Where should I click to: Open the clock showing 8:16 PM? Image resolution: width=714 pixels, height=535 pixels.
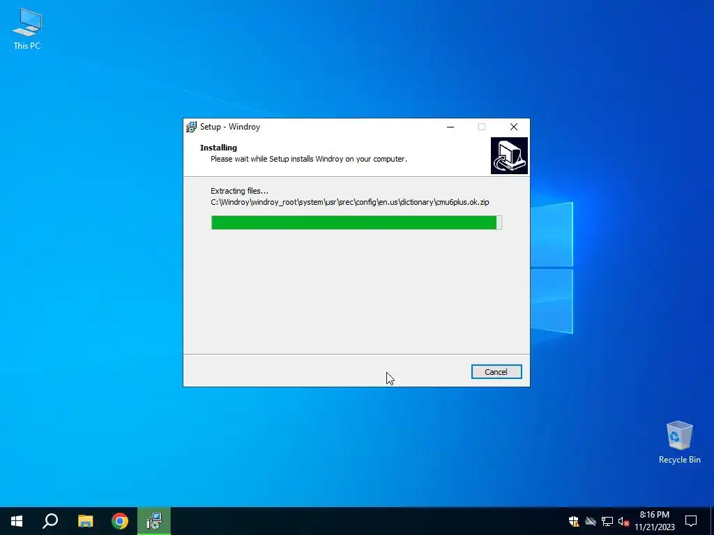tap(654, 521)
